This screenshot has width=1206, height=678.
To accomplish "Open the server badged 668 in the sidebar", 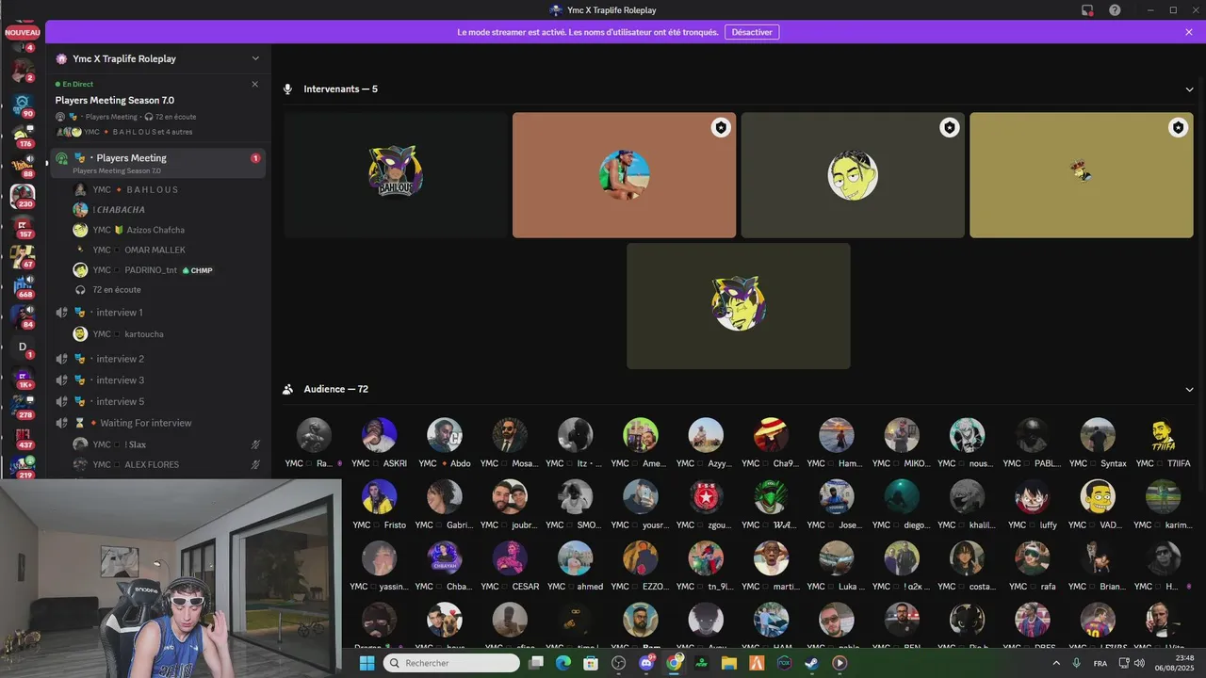I will click(x=22, y=285).
